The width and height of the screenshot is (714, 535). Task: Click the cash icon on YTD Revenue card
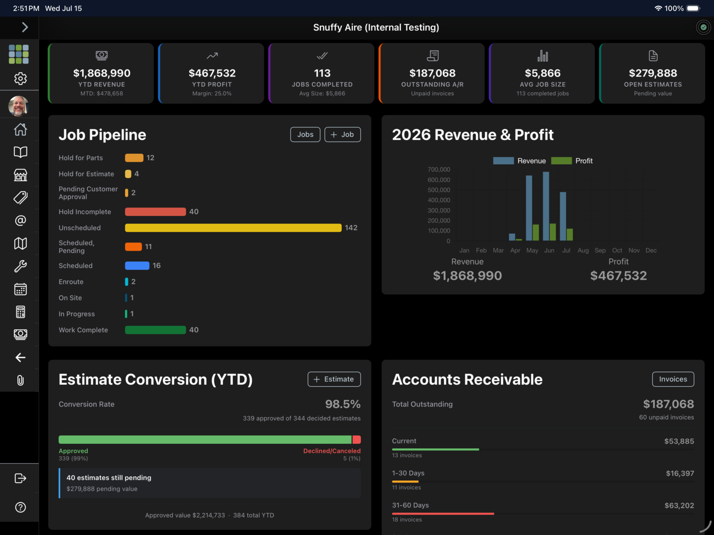pos(101,55)
